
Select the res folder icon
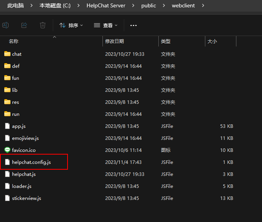click(x=7, y=102)
